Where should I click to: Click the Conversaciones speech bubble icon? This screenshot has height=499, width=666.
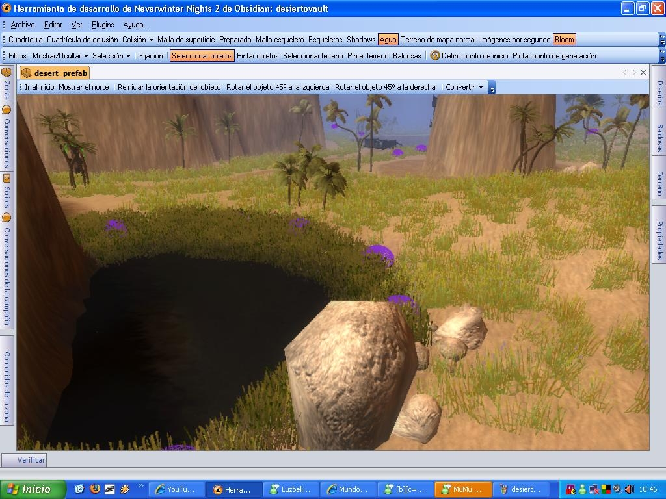tap(7, 110)
